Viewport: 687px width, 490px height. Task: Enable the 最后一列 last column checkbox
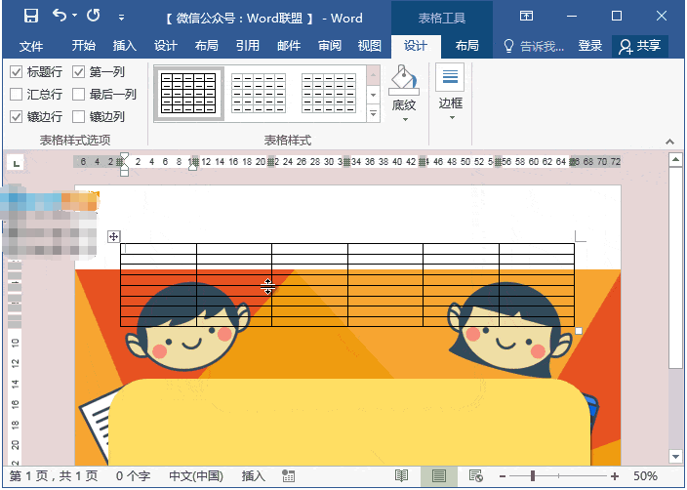coord(78,95)
